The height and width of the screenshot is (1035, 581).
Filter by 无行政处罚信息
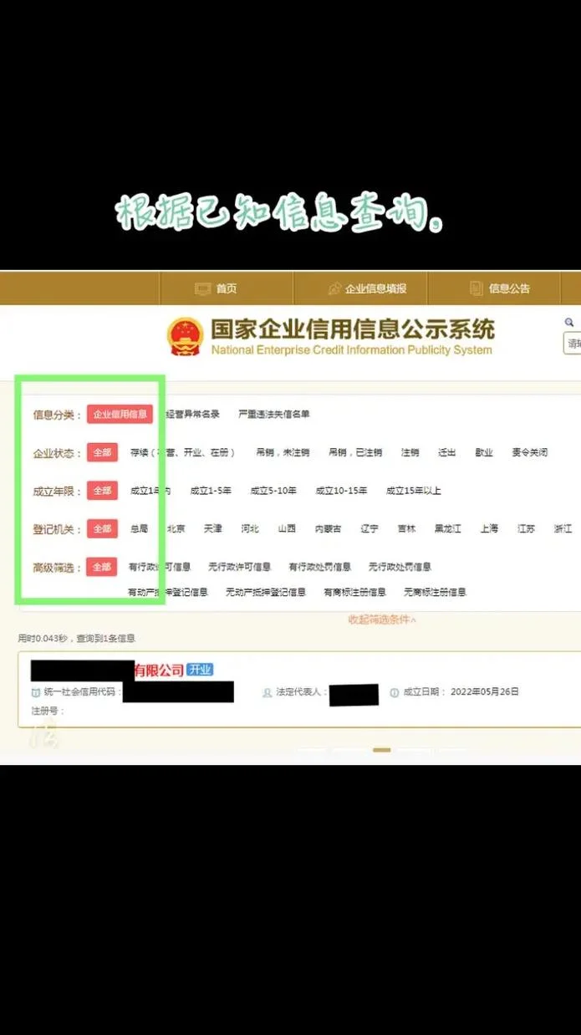coord(400,567)
